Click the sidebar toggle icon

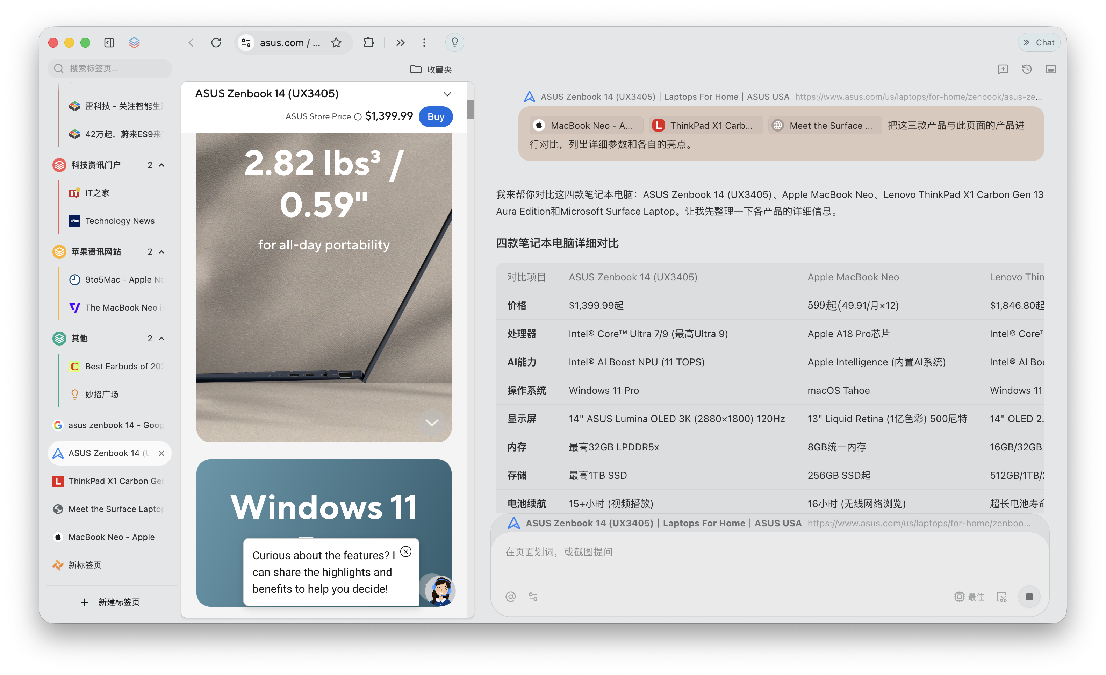[109, 43]
